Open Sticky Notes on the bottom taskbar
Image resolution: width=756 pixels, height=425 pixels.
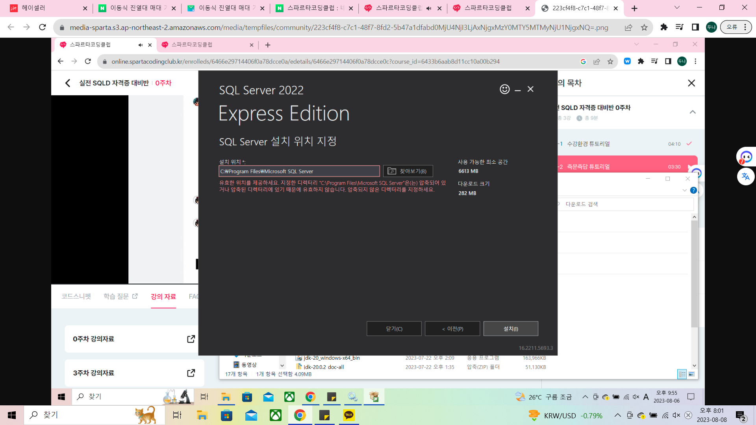click(x=324, y=415)
